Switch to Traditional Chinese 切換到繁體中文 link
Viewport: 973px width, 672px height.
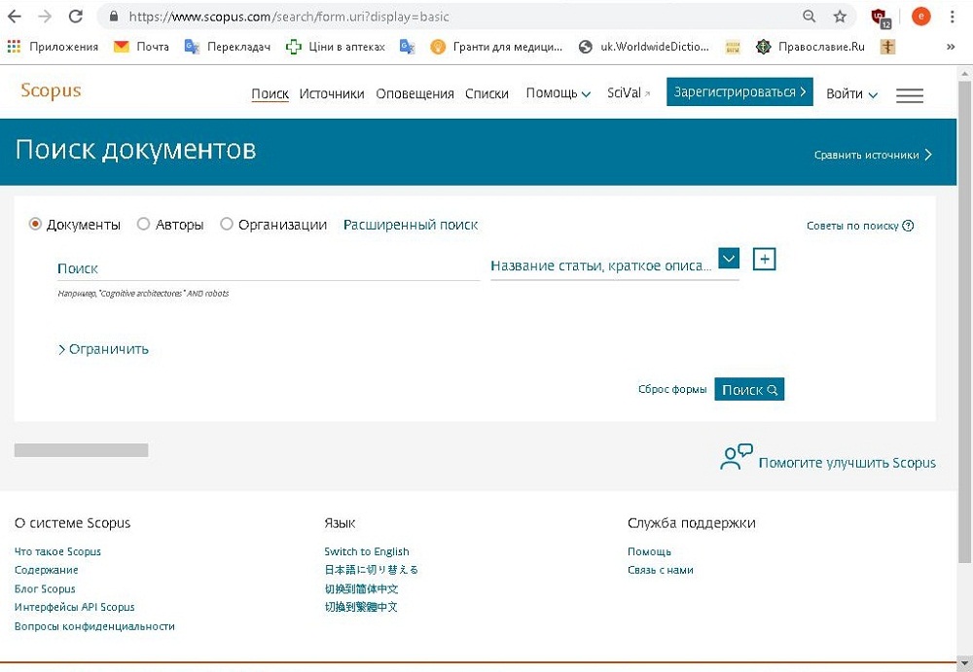(x=361, y=607)
